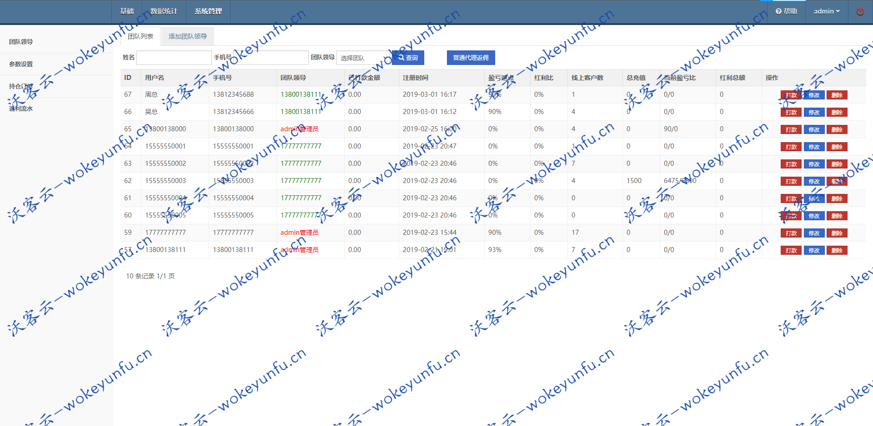
Task: Click the 93% profit-loss rebate value
Action: (x=495, y=250)
